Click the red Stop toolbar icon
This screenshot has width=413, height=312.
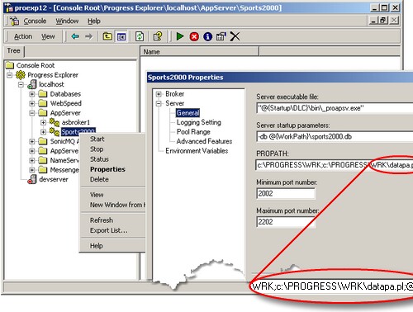(194, 36)
